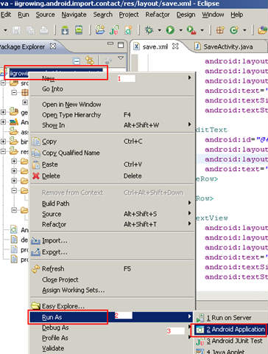Open the Source menu in menu bar
The image size is (268, 354).
click(x=45, y=15)
